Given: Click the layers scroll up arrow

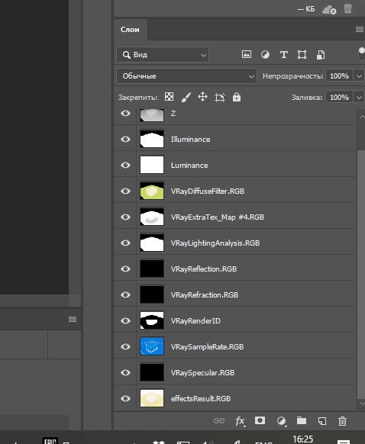Looking at the screenshot, I should point(361,117).
